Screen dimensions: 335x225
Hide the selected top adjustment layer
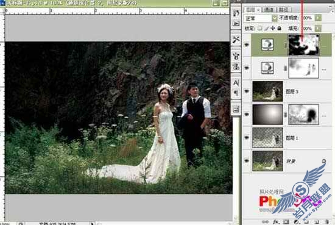click(247, 45)
